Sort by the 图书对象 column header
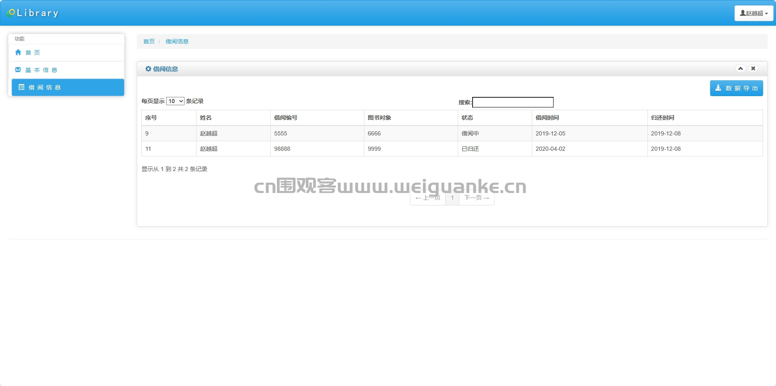The height and width of the screenshot is (386, 776). click(411, 118)
